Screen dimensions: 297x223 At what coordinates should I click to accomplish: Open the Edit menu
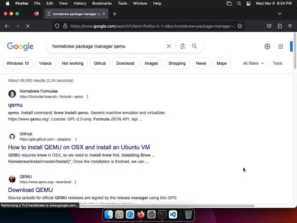tap(50, 3)
